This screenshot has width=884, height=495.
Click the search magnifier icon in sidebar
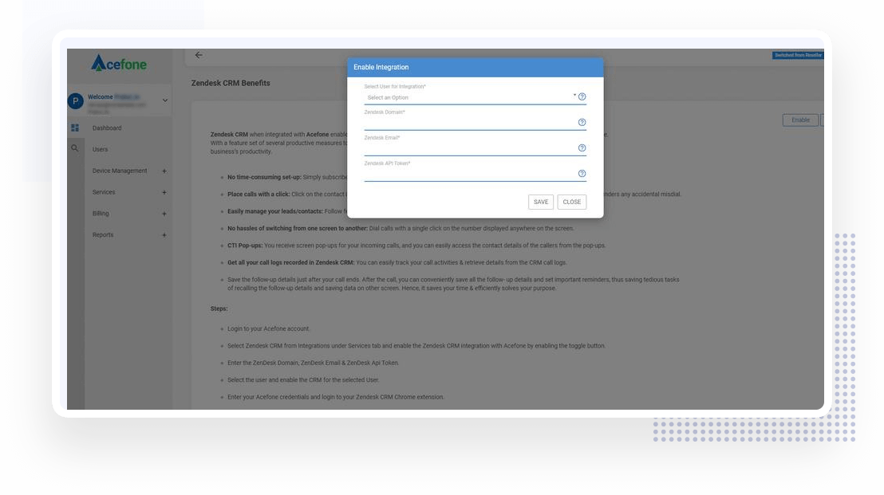74,149
